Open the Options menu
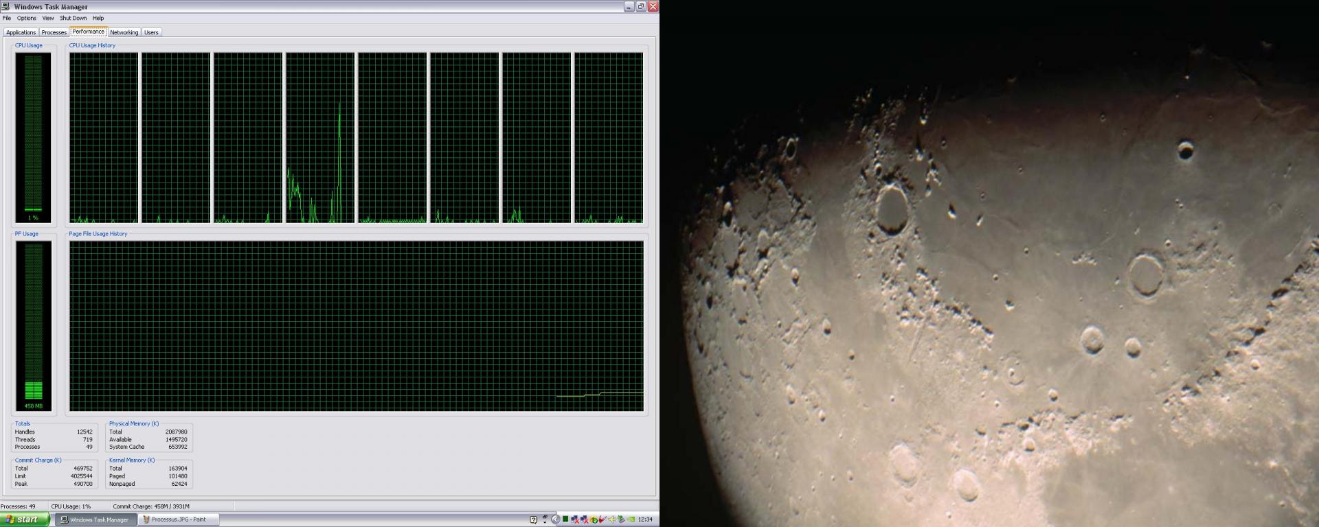 pyautogui.click(x=27, y=19)
